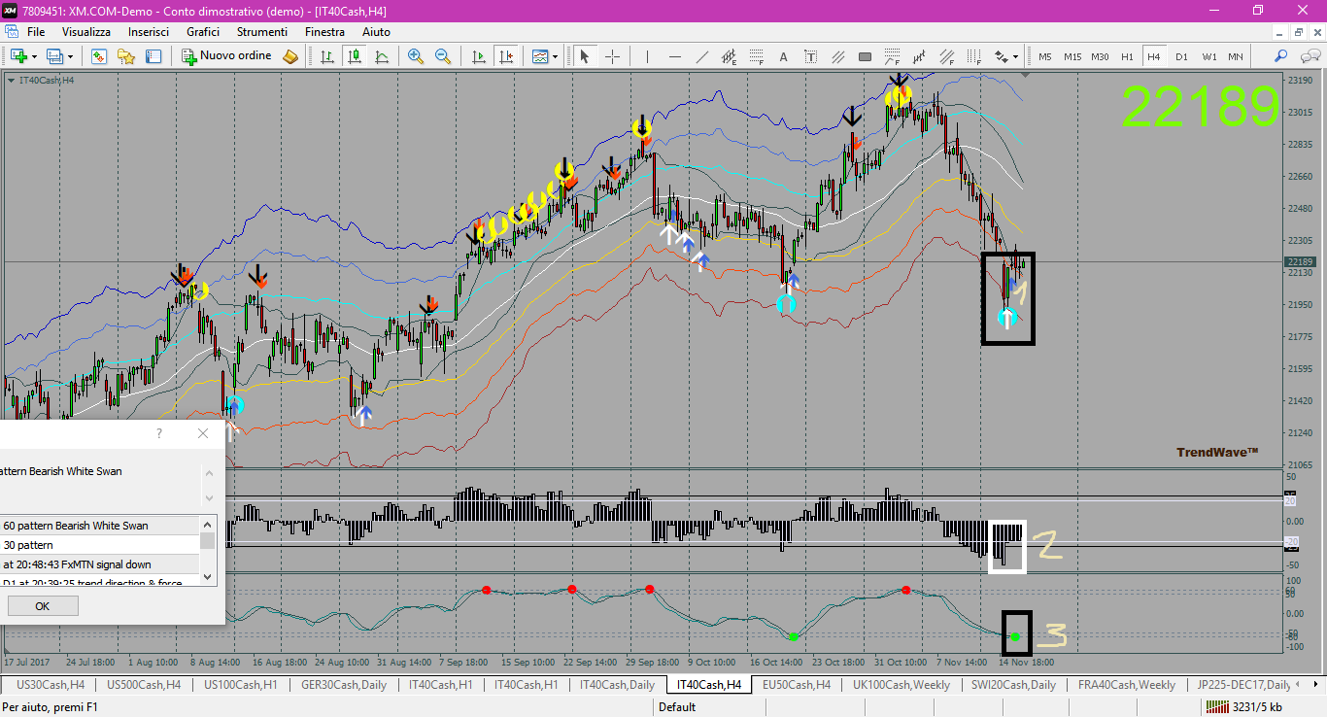This screenshot has width=1327, height=717.
Task: Click the 'Default' profile in status bar
Action: pos(677,707)
